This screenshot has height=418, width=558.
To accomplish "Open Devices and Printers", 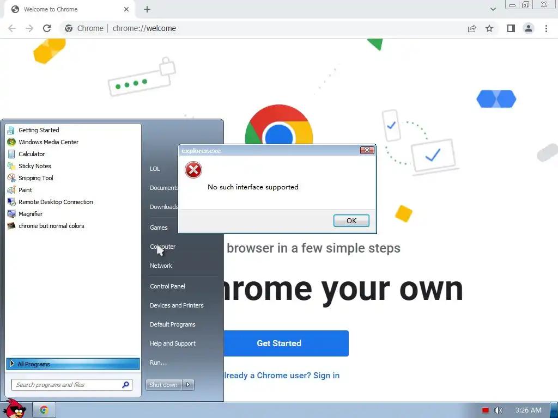I will pos(177,305).
